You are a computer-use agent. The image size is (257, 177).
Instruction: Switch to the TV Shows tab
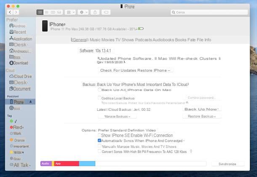pos(125,40)
